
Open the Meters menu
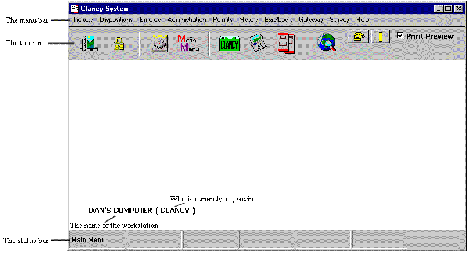(x=249, y=20)
